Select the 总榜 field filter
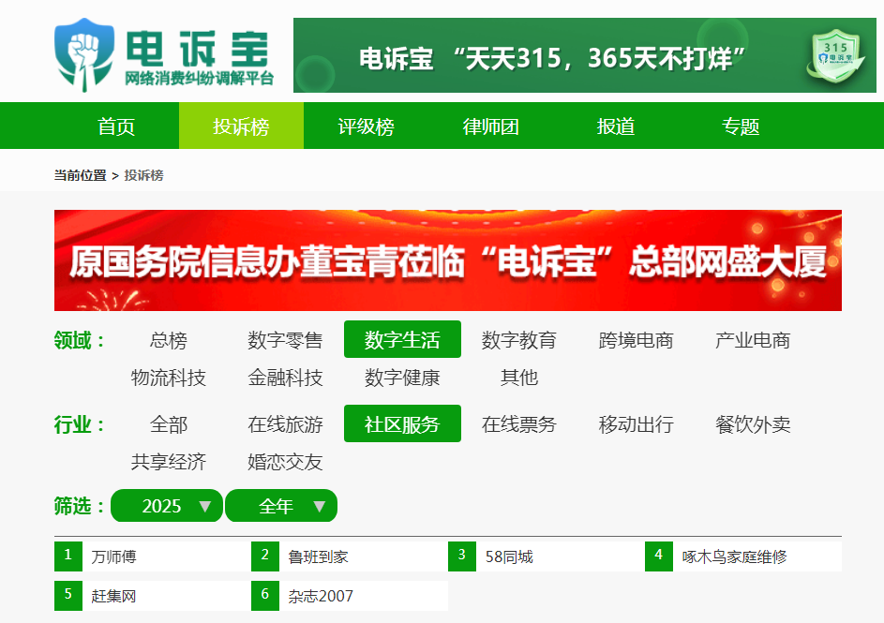 (168, 340)
